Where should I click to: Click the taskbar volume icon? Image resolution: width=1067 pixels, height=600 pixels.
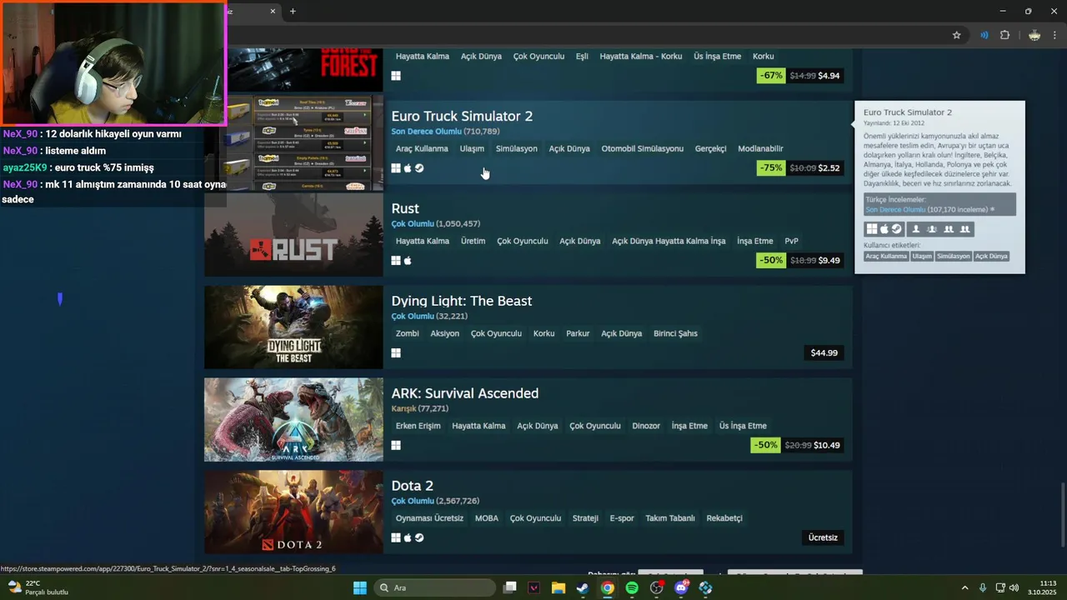pyautogui.click(x=1014, y=587)
